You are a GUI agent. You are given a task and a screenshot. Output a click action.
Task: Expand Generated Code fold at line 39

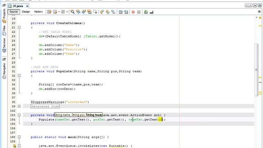click(19, 106)
